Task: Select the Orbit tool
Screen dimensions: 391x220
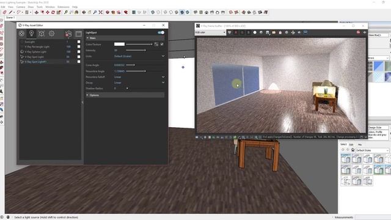Action: (84, 12)
